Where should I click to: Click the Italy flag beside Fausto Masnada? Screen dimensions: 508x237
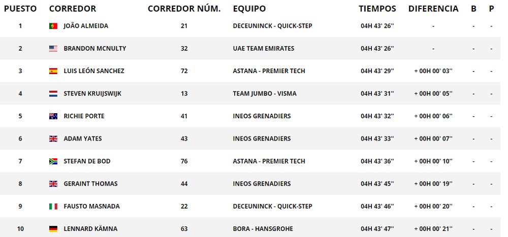(53, 207)
